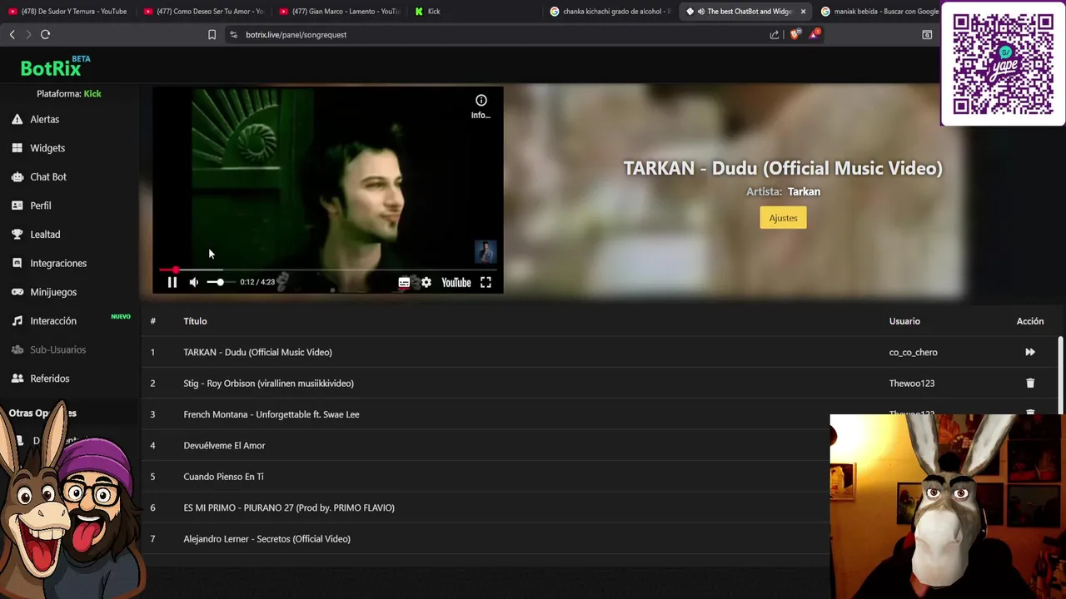
Task: Switch to De Sudor Y Ternura tab
Action: (68, 12)
